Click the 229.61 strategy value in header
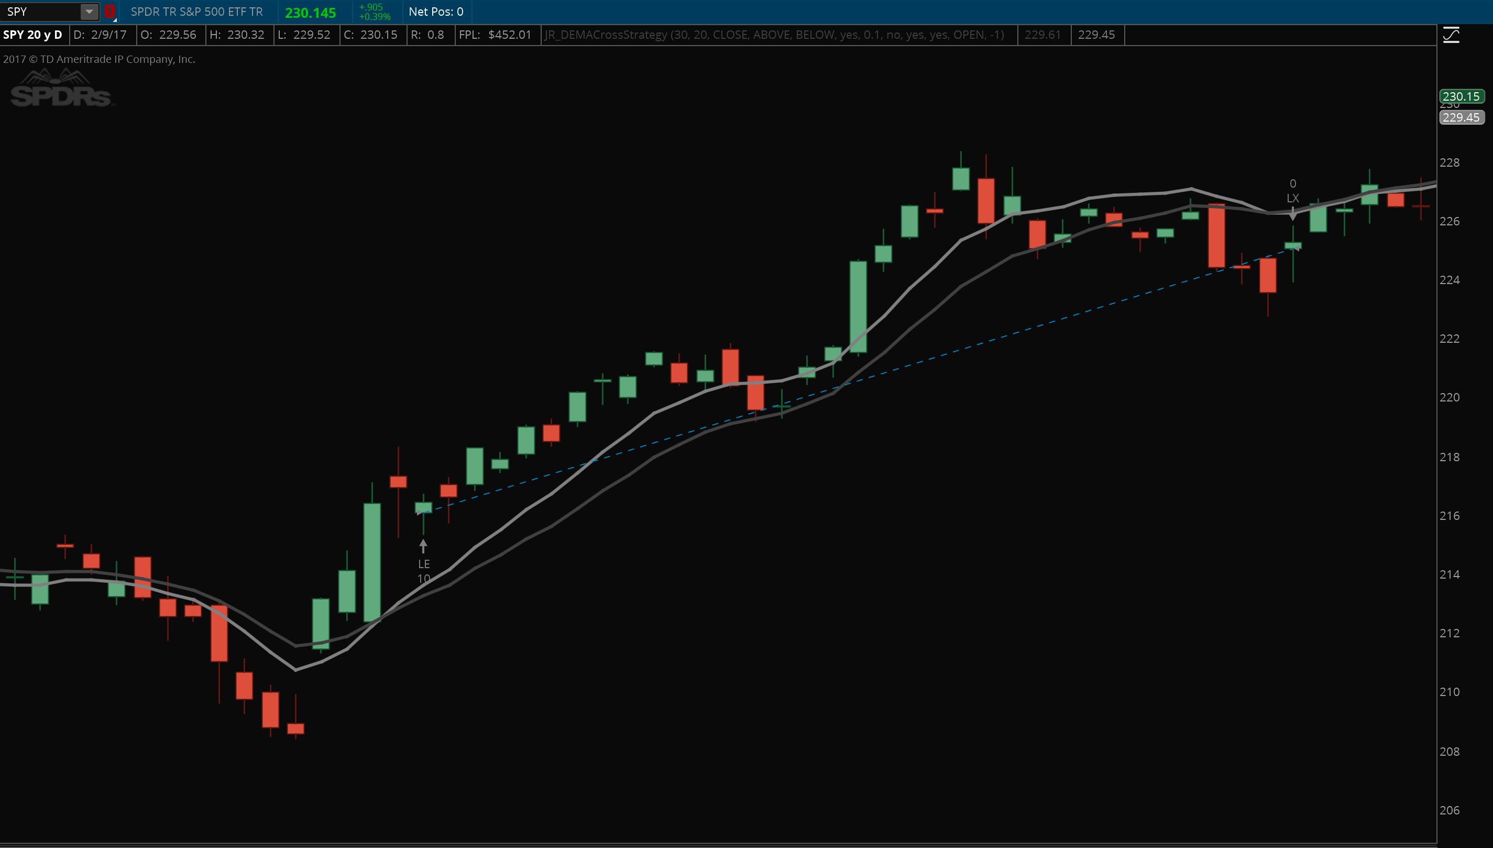 [x=1042, y=35]
